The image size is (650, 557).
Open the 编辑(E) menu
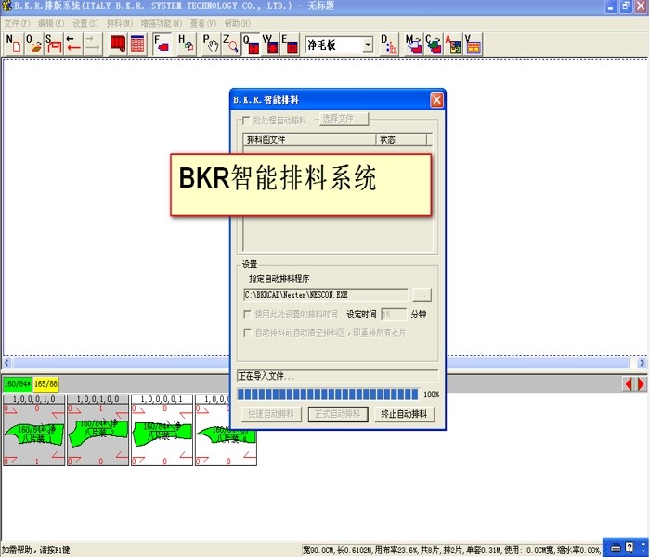pyautogui.click(x=51, y=23)
